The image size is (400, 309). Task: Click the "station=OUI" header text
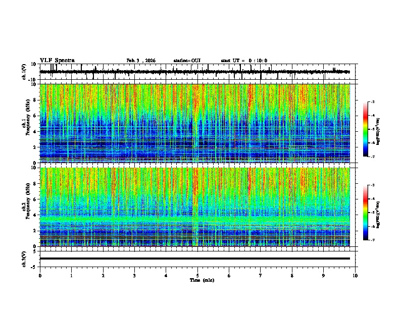coord(187,61)
